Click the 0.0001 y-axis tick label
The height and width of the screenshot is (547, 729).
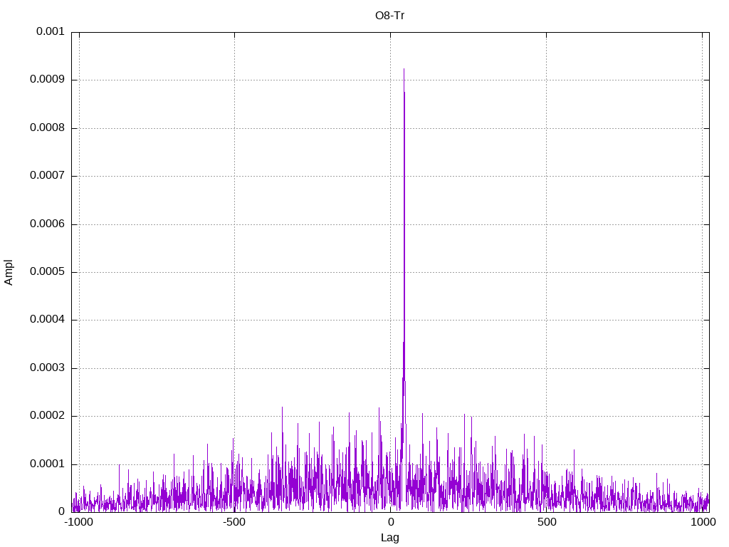(47, 464)
